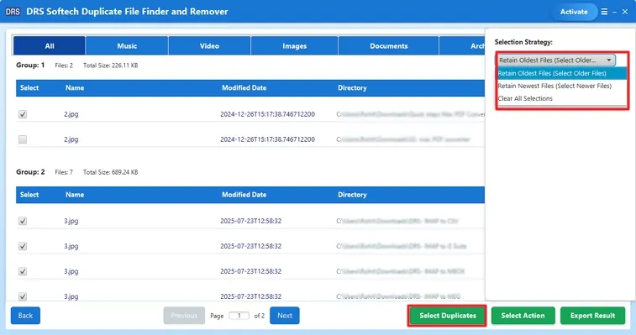Open the hamburger menu icon
The image size is (636, 335).
click(x=604, y=12)
